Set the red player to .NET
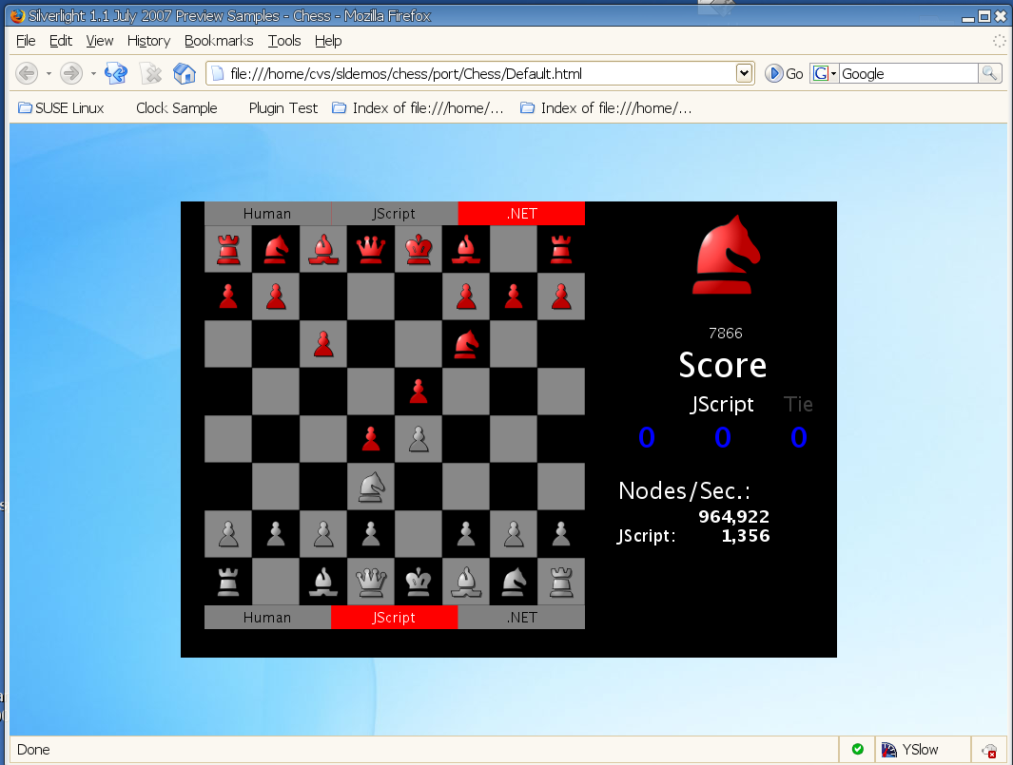This screenshot has width=1013, height=765. point(521,214)
